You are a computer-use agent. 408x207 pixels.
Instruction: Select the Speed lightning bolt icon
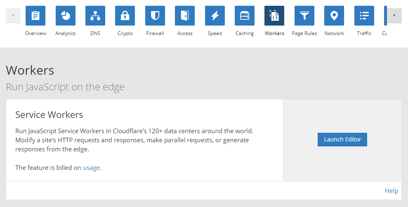click(215, 16)
